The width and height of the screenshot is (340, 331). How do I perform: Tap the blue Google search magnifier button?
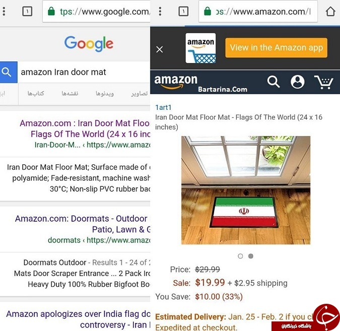coord(9,72)
